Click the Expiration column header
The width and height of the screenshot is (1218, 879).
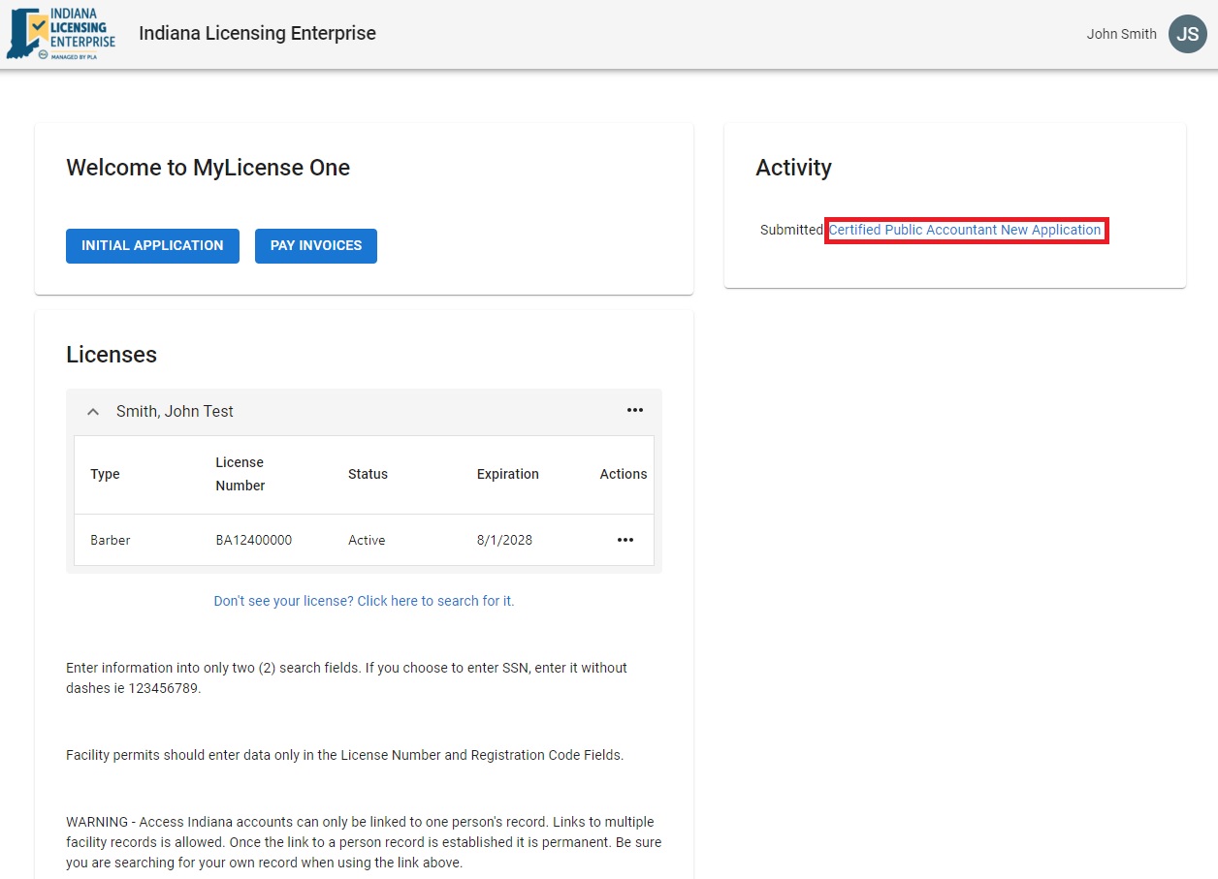pos(507,475)
